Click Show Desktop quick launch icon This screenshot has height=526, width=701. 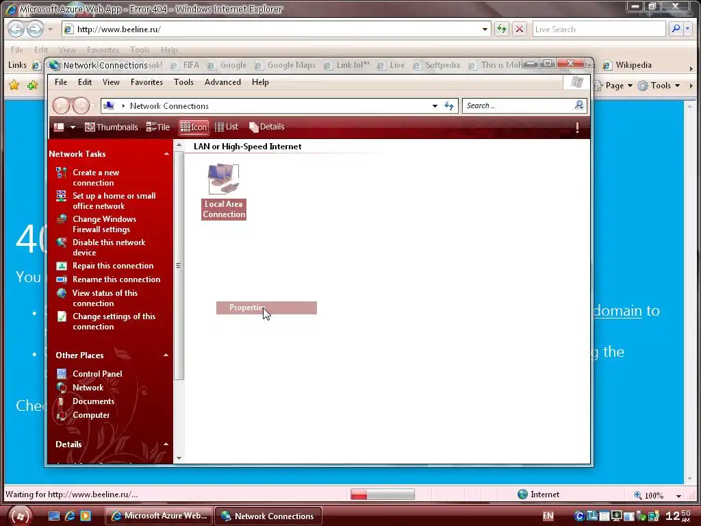54,516
